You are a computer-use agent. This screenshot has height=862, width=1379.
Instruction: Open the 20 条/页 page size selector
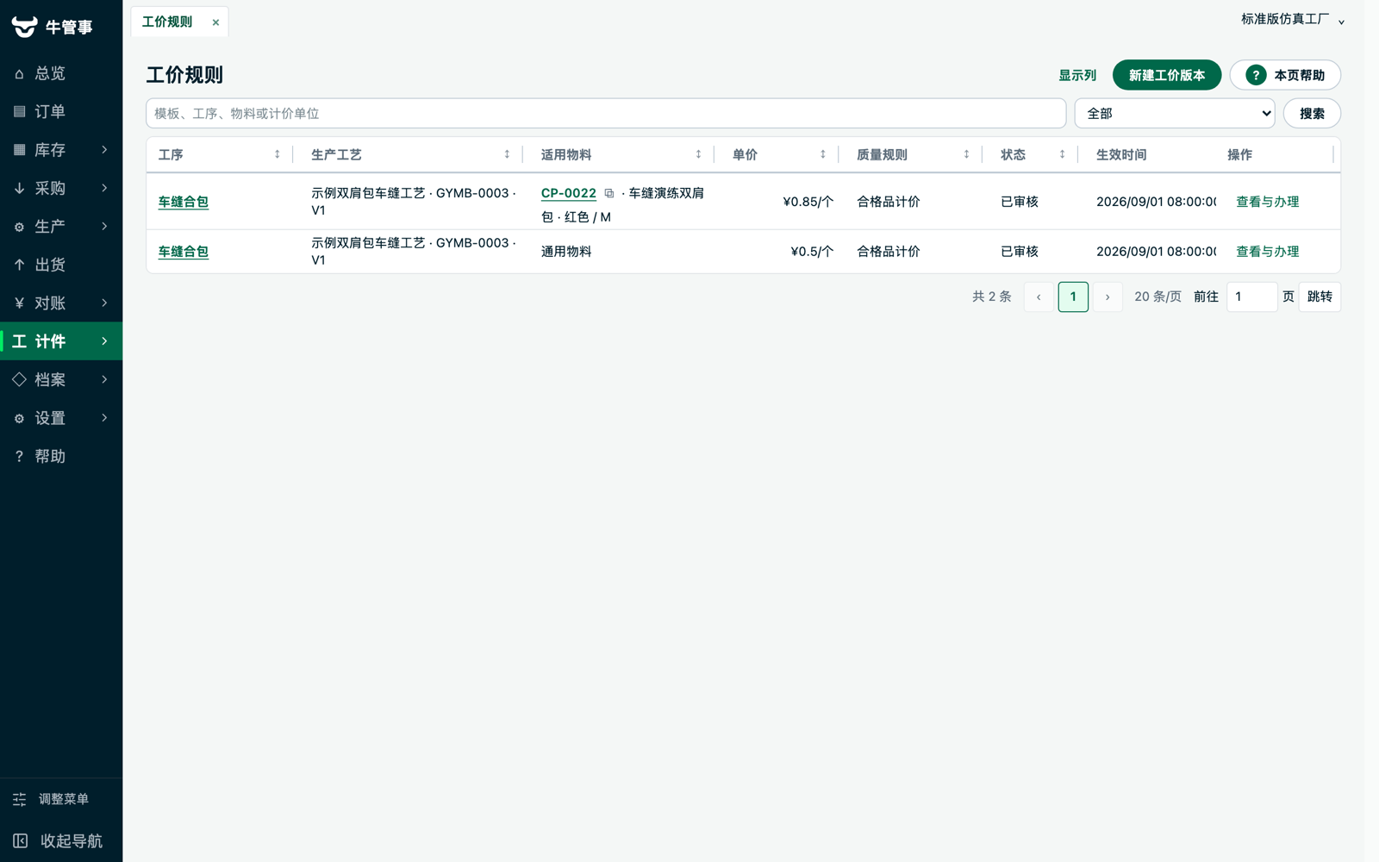(x=1157, y=297)
